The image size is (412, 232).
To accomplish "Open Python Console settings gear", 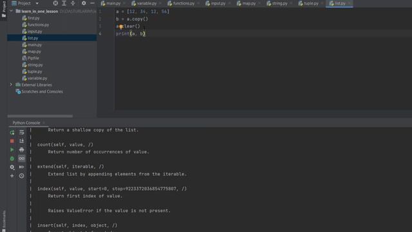I will [12, 167].
